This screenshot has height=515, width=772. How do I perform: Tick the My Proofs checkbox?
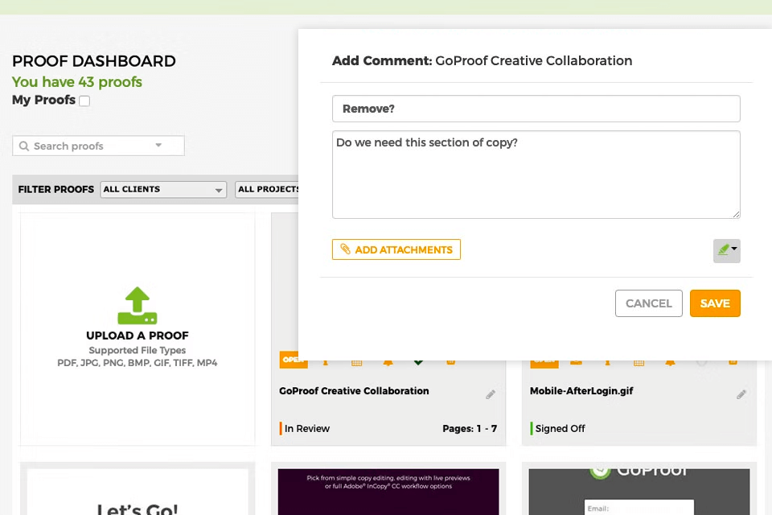click(84, 101)
